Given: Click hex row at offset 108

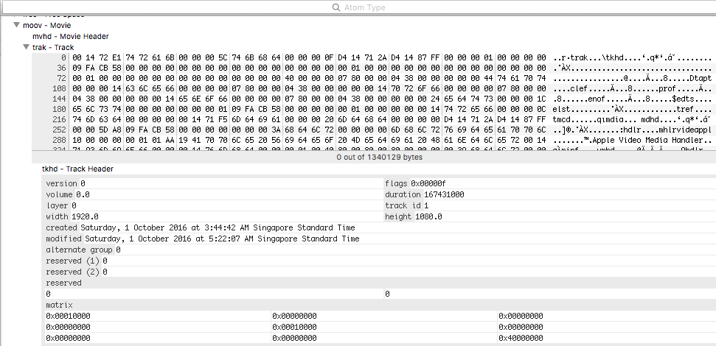Looking at the screenshot, I should (372, 88).
